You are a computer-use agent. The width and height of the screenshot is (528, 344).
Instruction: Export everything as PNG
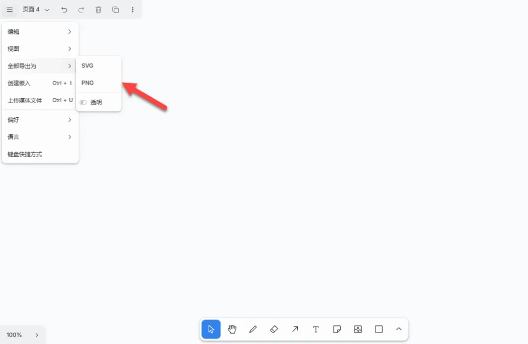pyautogui.click(x=88, y=83)
